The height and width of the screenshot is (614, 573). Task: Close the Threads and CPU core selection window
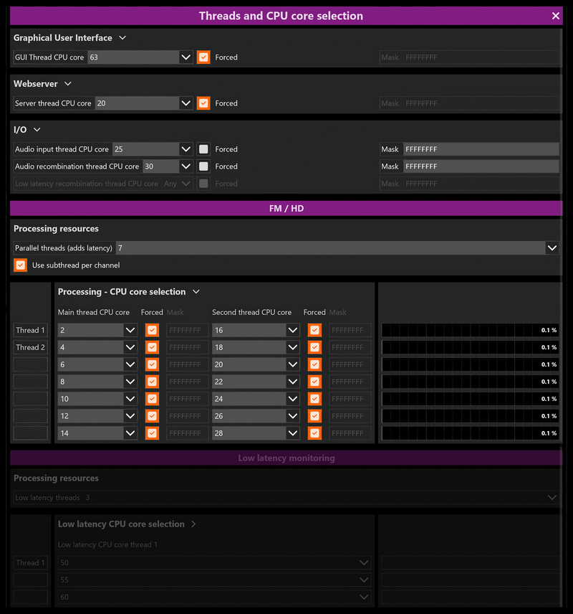coord(555,16)
